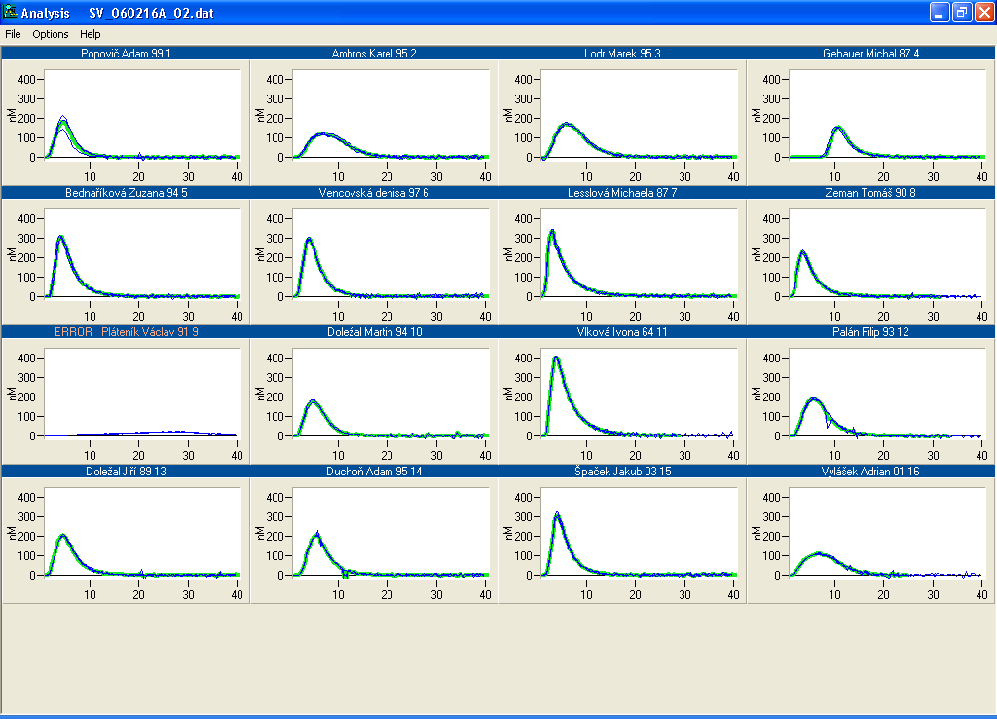
Task: Open the Help menu
Action: tap(91, 34)
